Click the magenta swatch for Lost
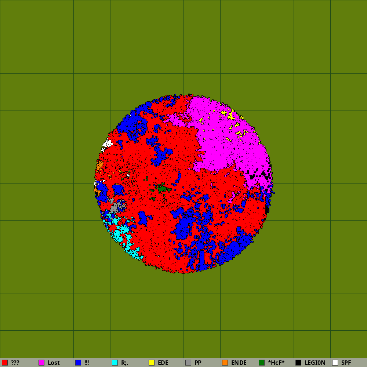The image size is (367, 367). pos(41,363)
